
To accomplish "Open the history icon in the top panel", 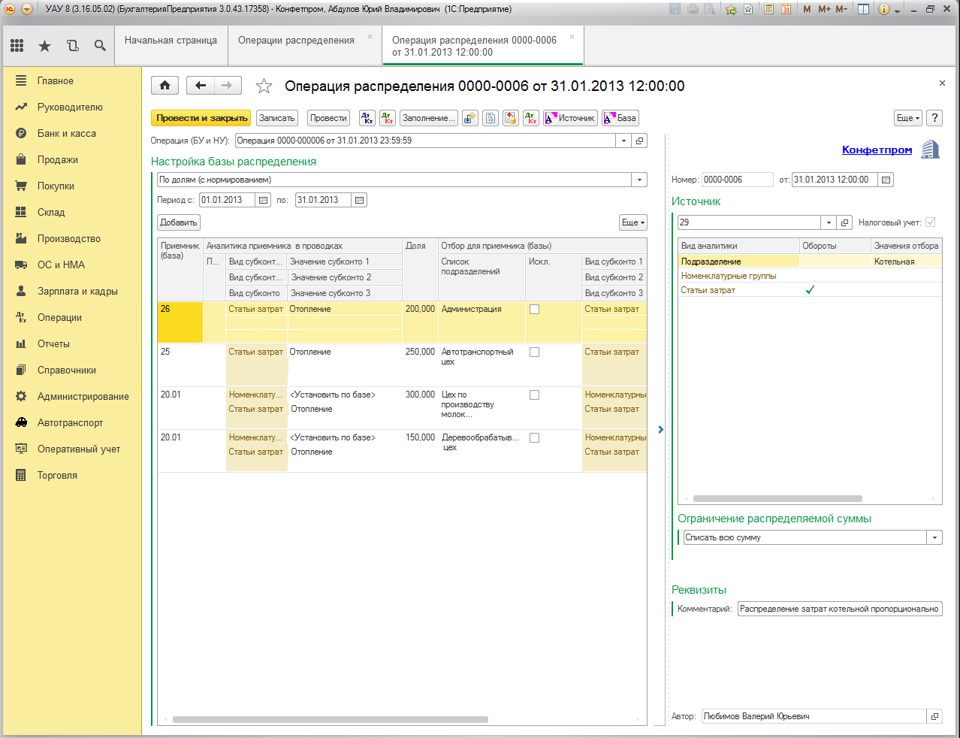I will (x=73, y=46).
